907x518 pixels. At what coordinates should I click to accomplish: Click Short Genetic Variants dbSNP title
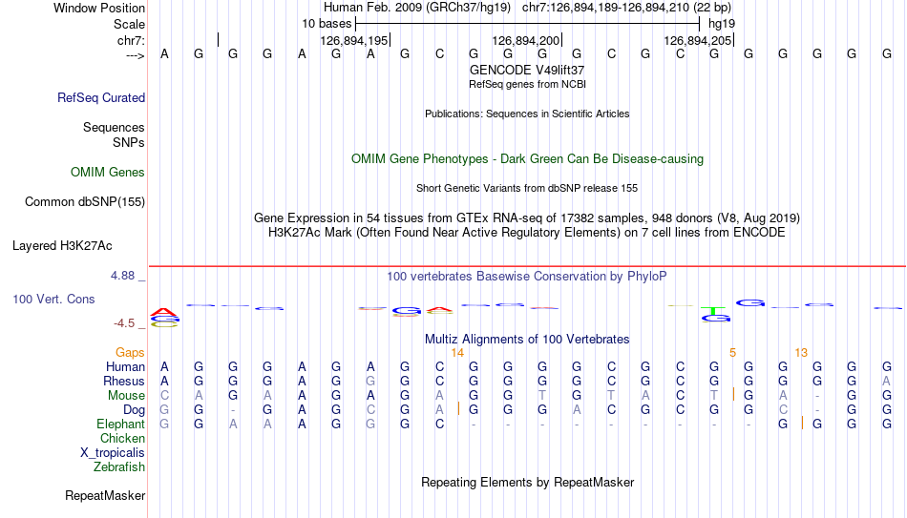[x=527, y=189]
